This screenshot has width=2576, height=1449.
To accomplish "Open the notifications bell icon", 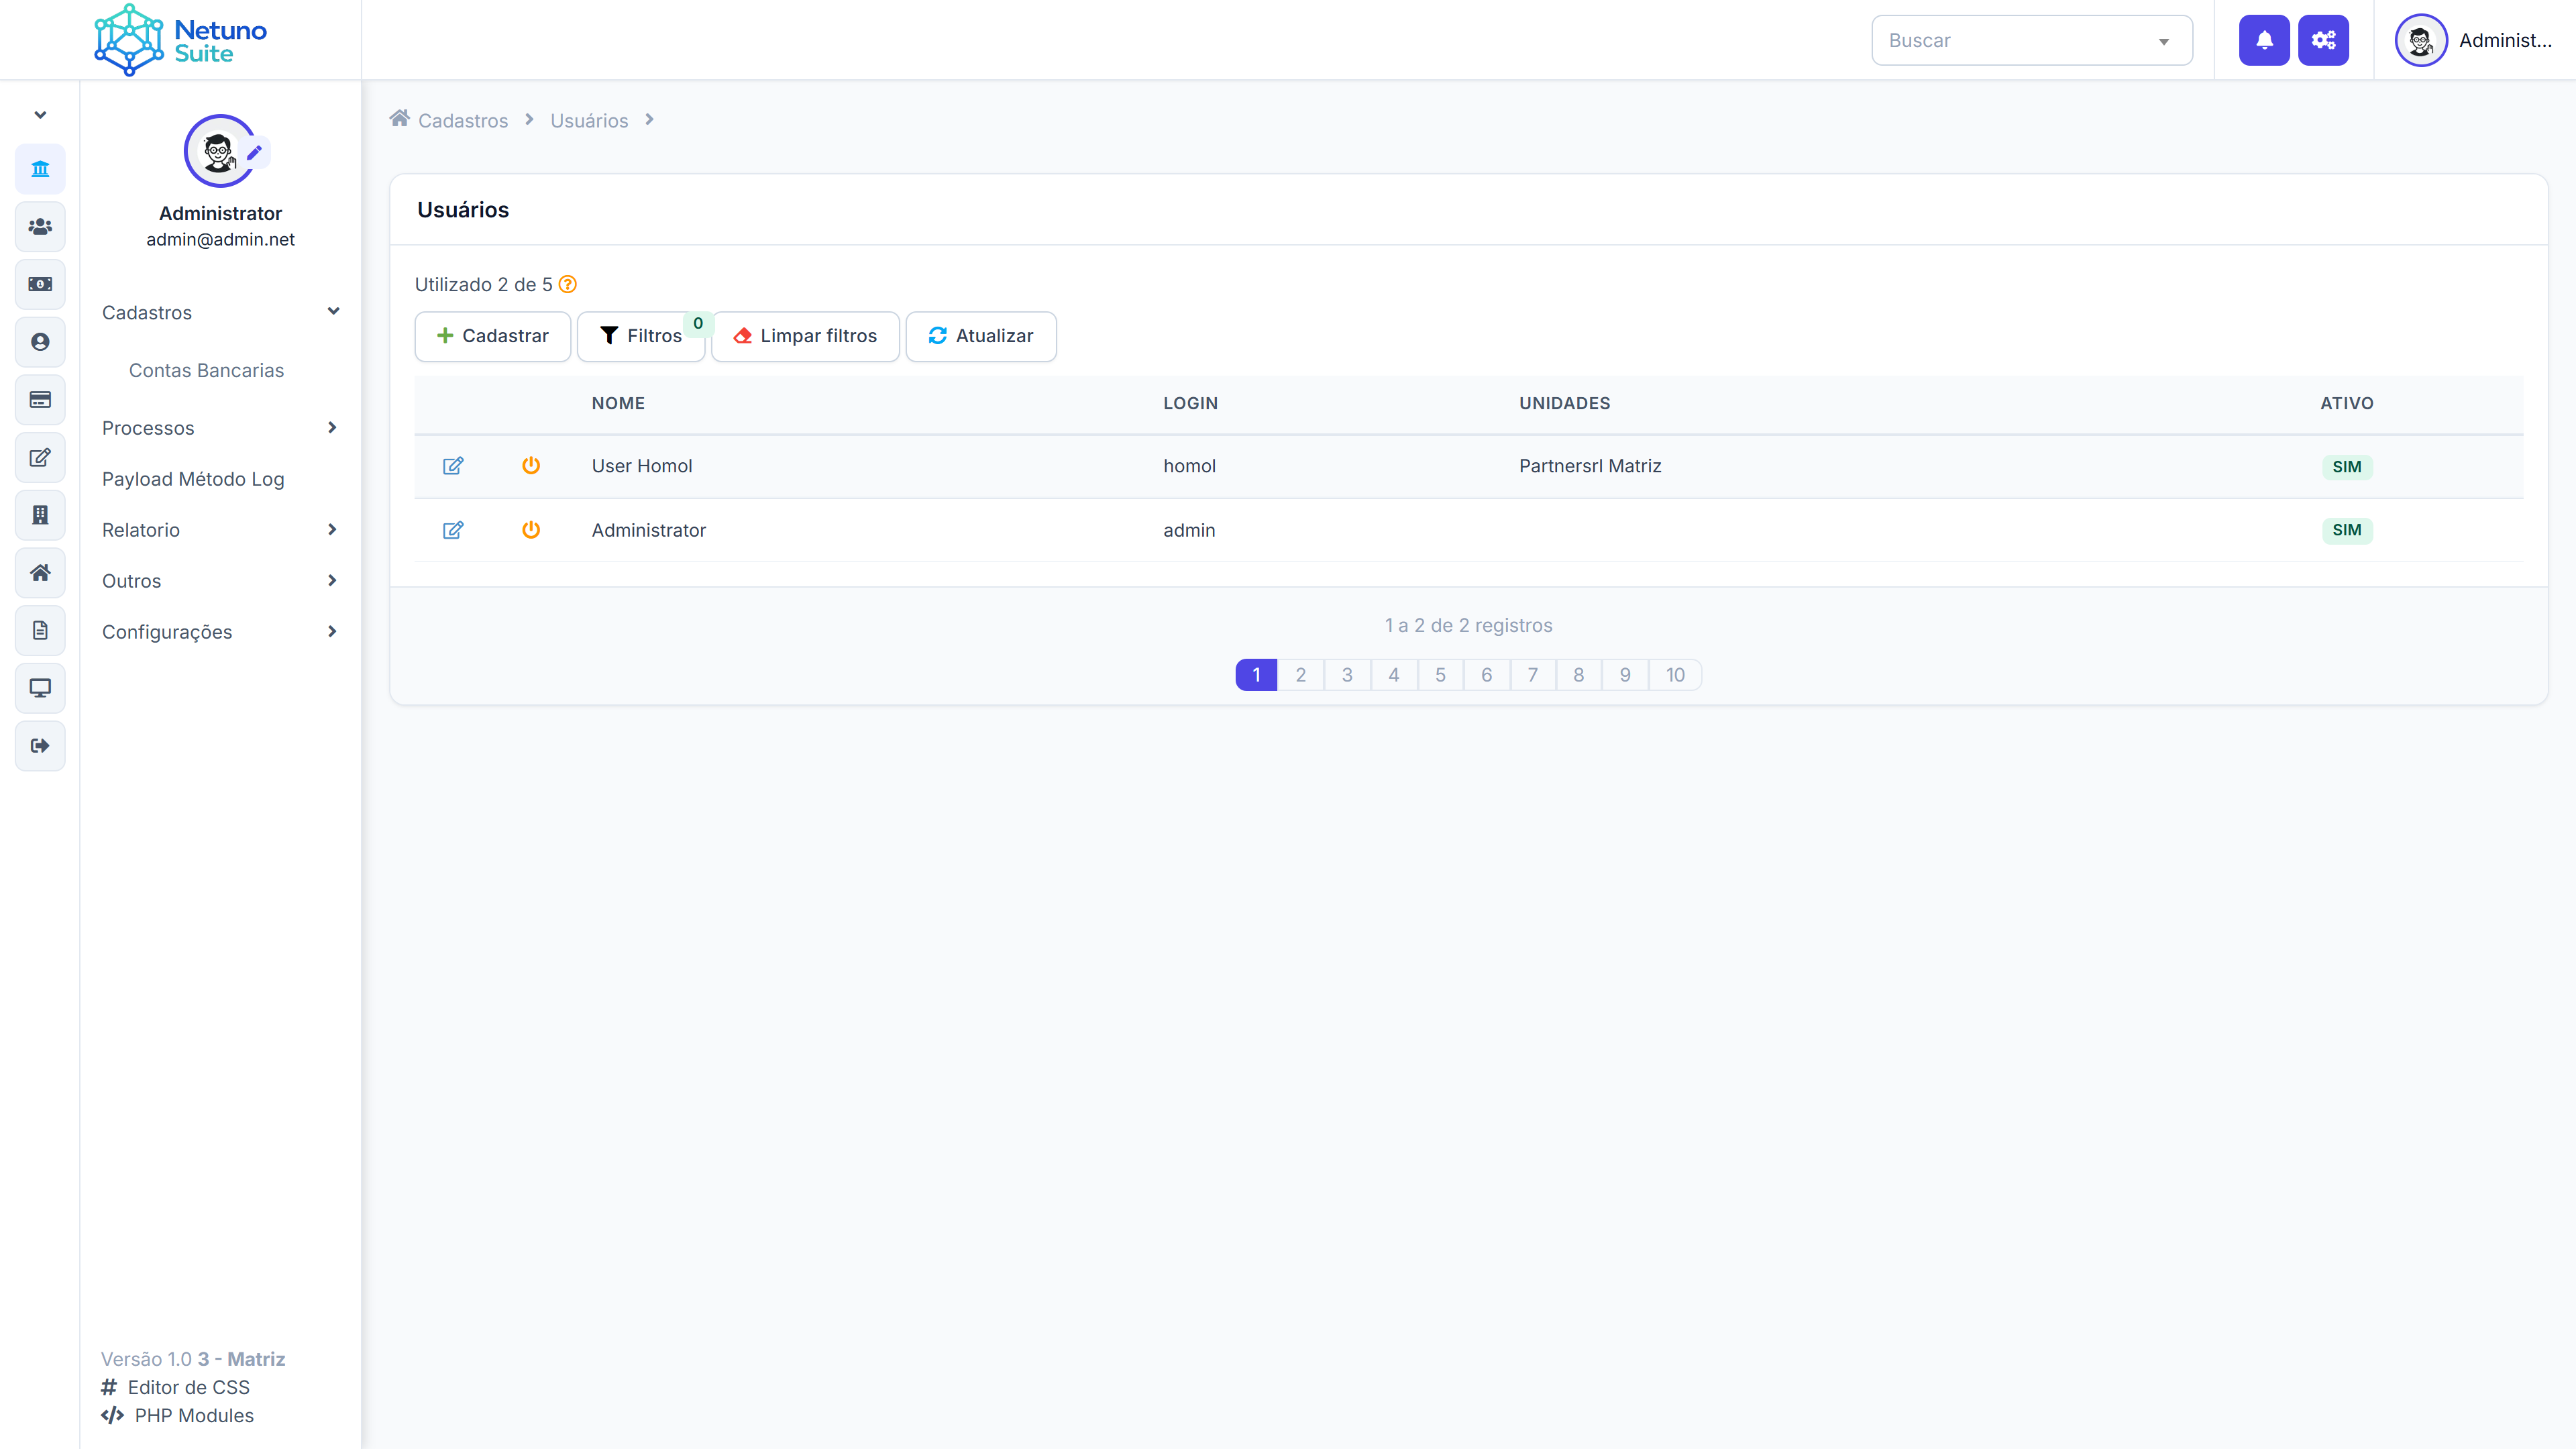I will (2263, 40).
